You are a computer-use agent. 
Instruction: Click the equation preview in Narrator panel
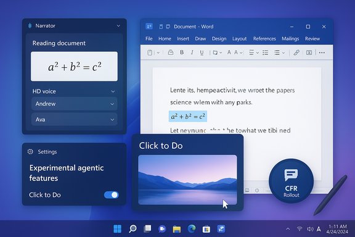[x=74, y=67]
